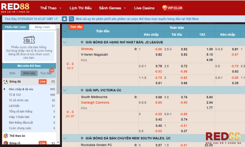The width and height of the screenshot is (245, 147).
Task: Click the favorites star icon in info bar
Action: click(64, 19)
